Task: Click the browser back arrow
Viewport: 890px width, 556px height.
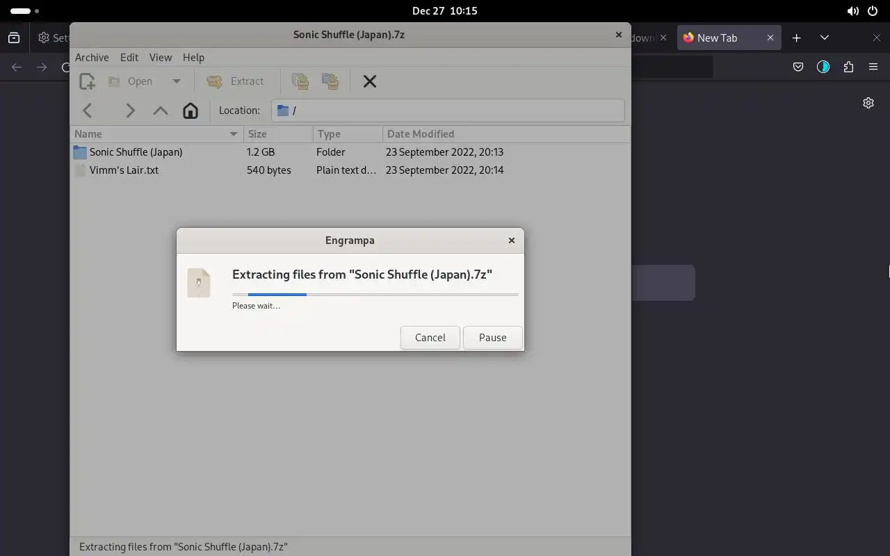Action: (x=17, y=67)
